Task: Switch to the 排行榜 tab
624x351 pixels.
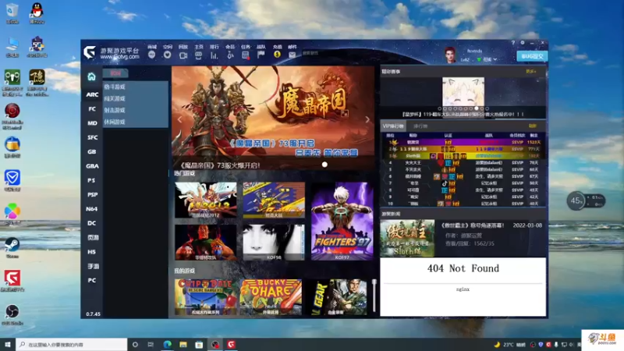Action: [x=420, y=126]
